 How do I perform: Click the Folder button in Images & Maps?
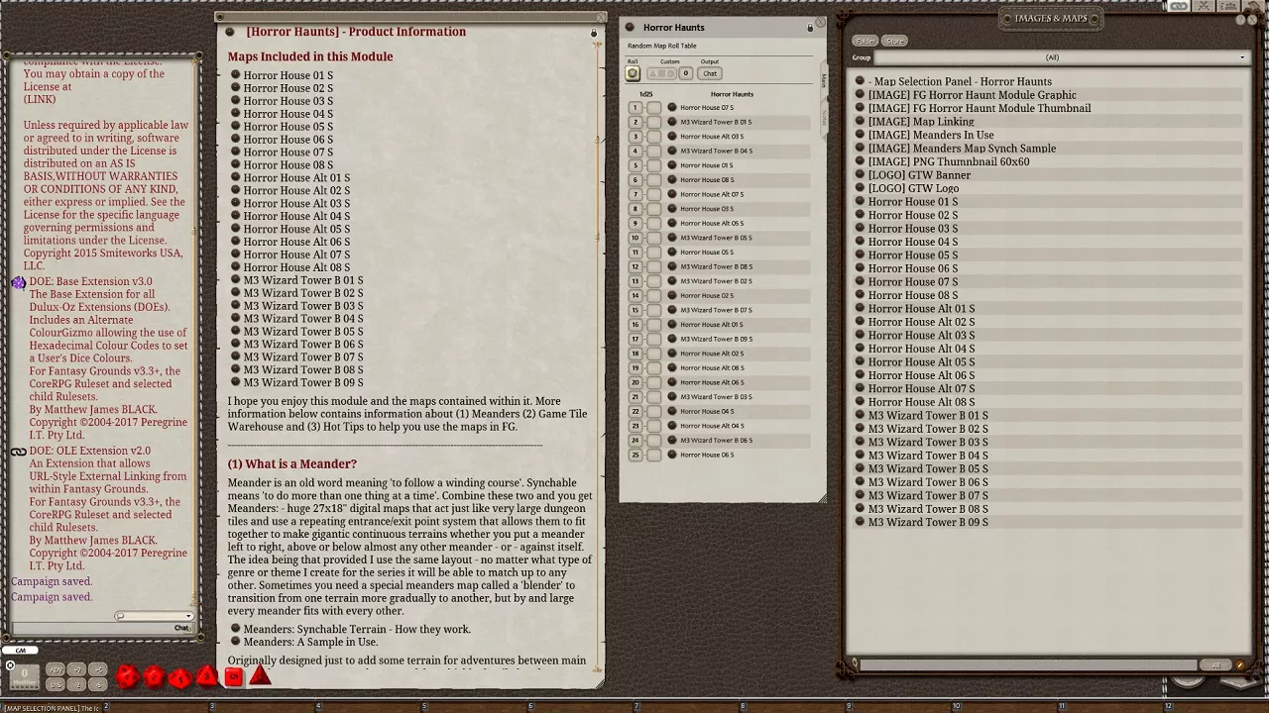pyautogui.click(x=865, y=41)
